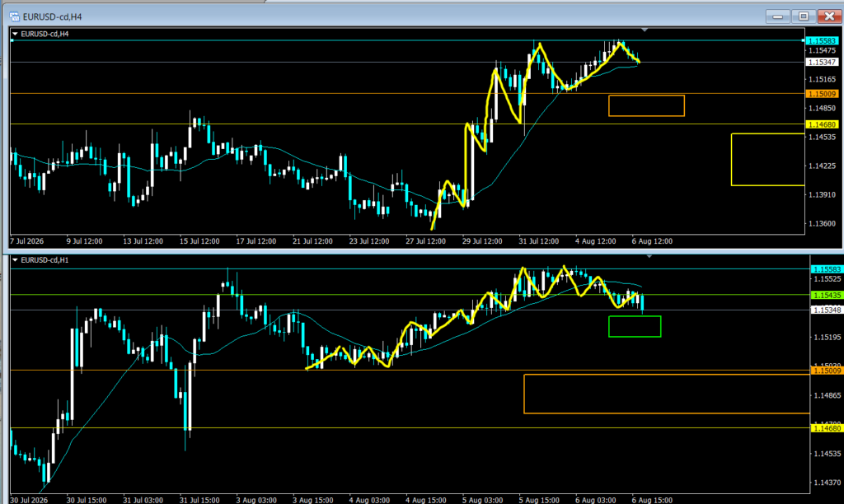Click the 1.15165 value on the H4 price scale
This screenshot has width=844, height=504.
(822, 80)
